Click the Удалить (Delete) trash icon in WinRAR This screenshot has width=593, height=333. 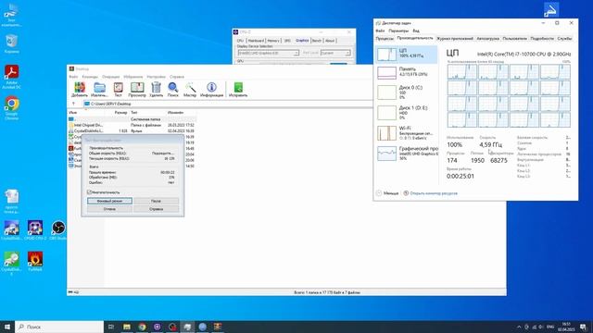(x=156, y=90)
